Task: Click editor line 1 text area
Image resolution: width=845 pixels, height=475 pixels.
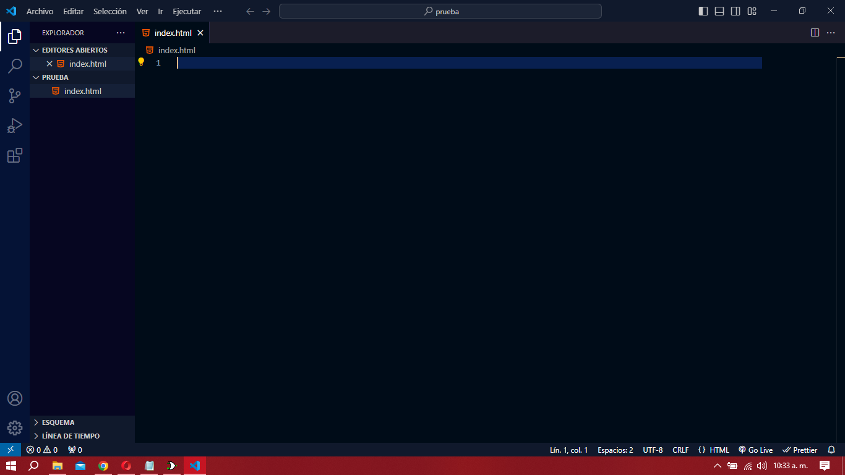Action: coord(469,62)
